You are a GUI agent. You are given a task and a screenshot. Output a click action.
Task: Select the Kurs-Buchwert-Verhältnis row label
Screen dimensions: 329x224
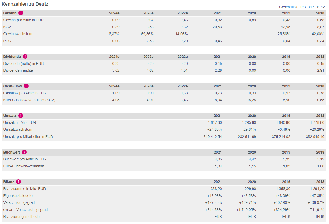tap(24, 166)
